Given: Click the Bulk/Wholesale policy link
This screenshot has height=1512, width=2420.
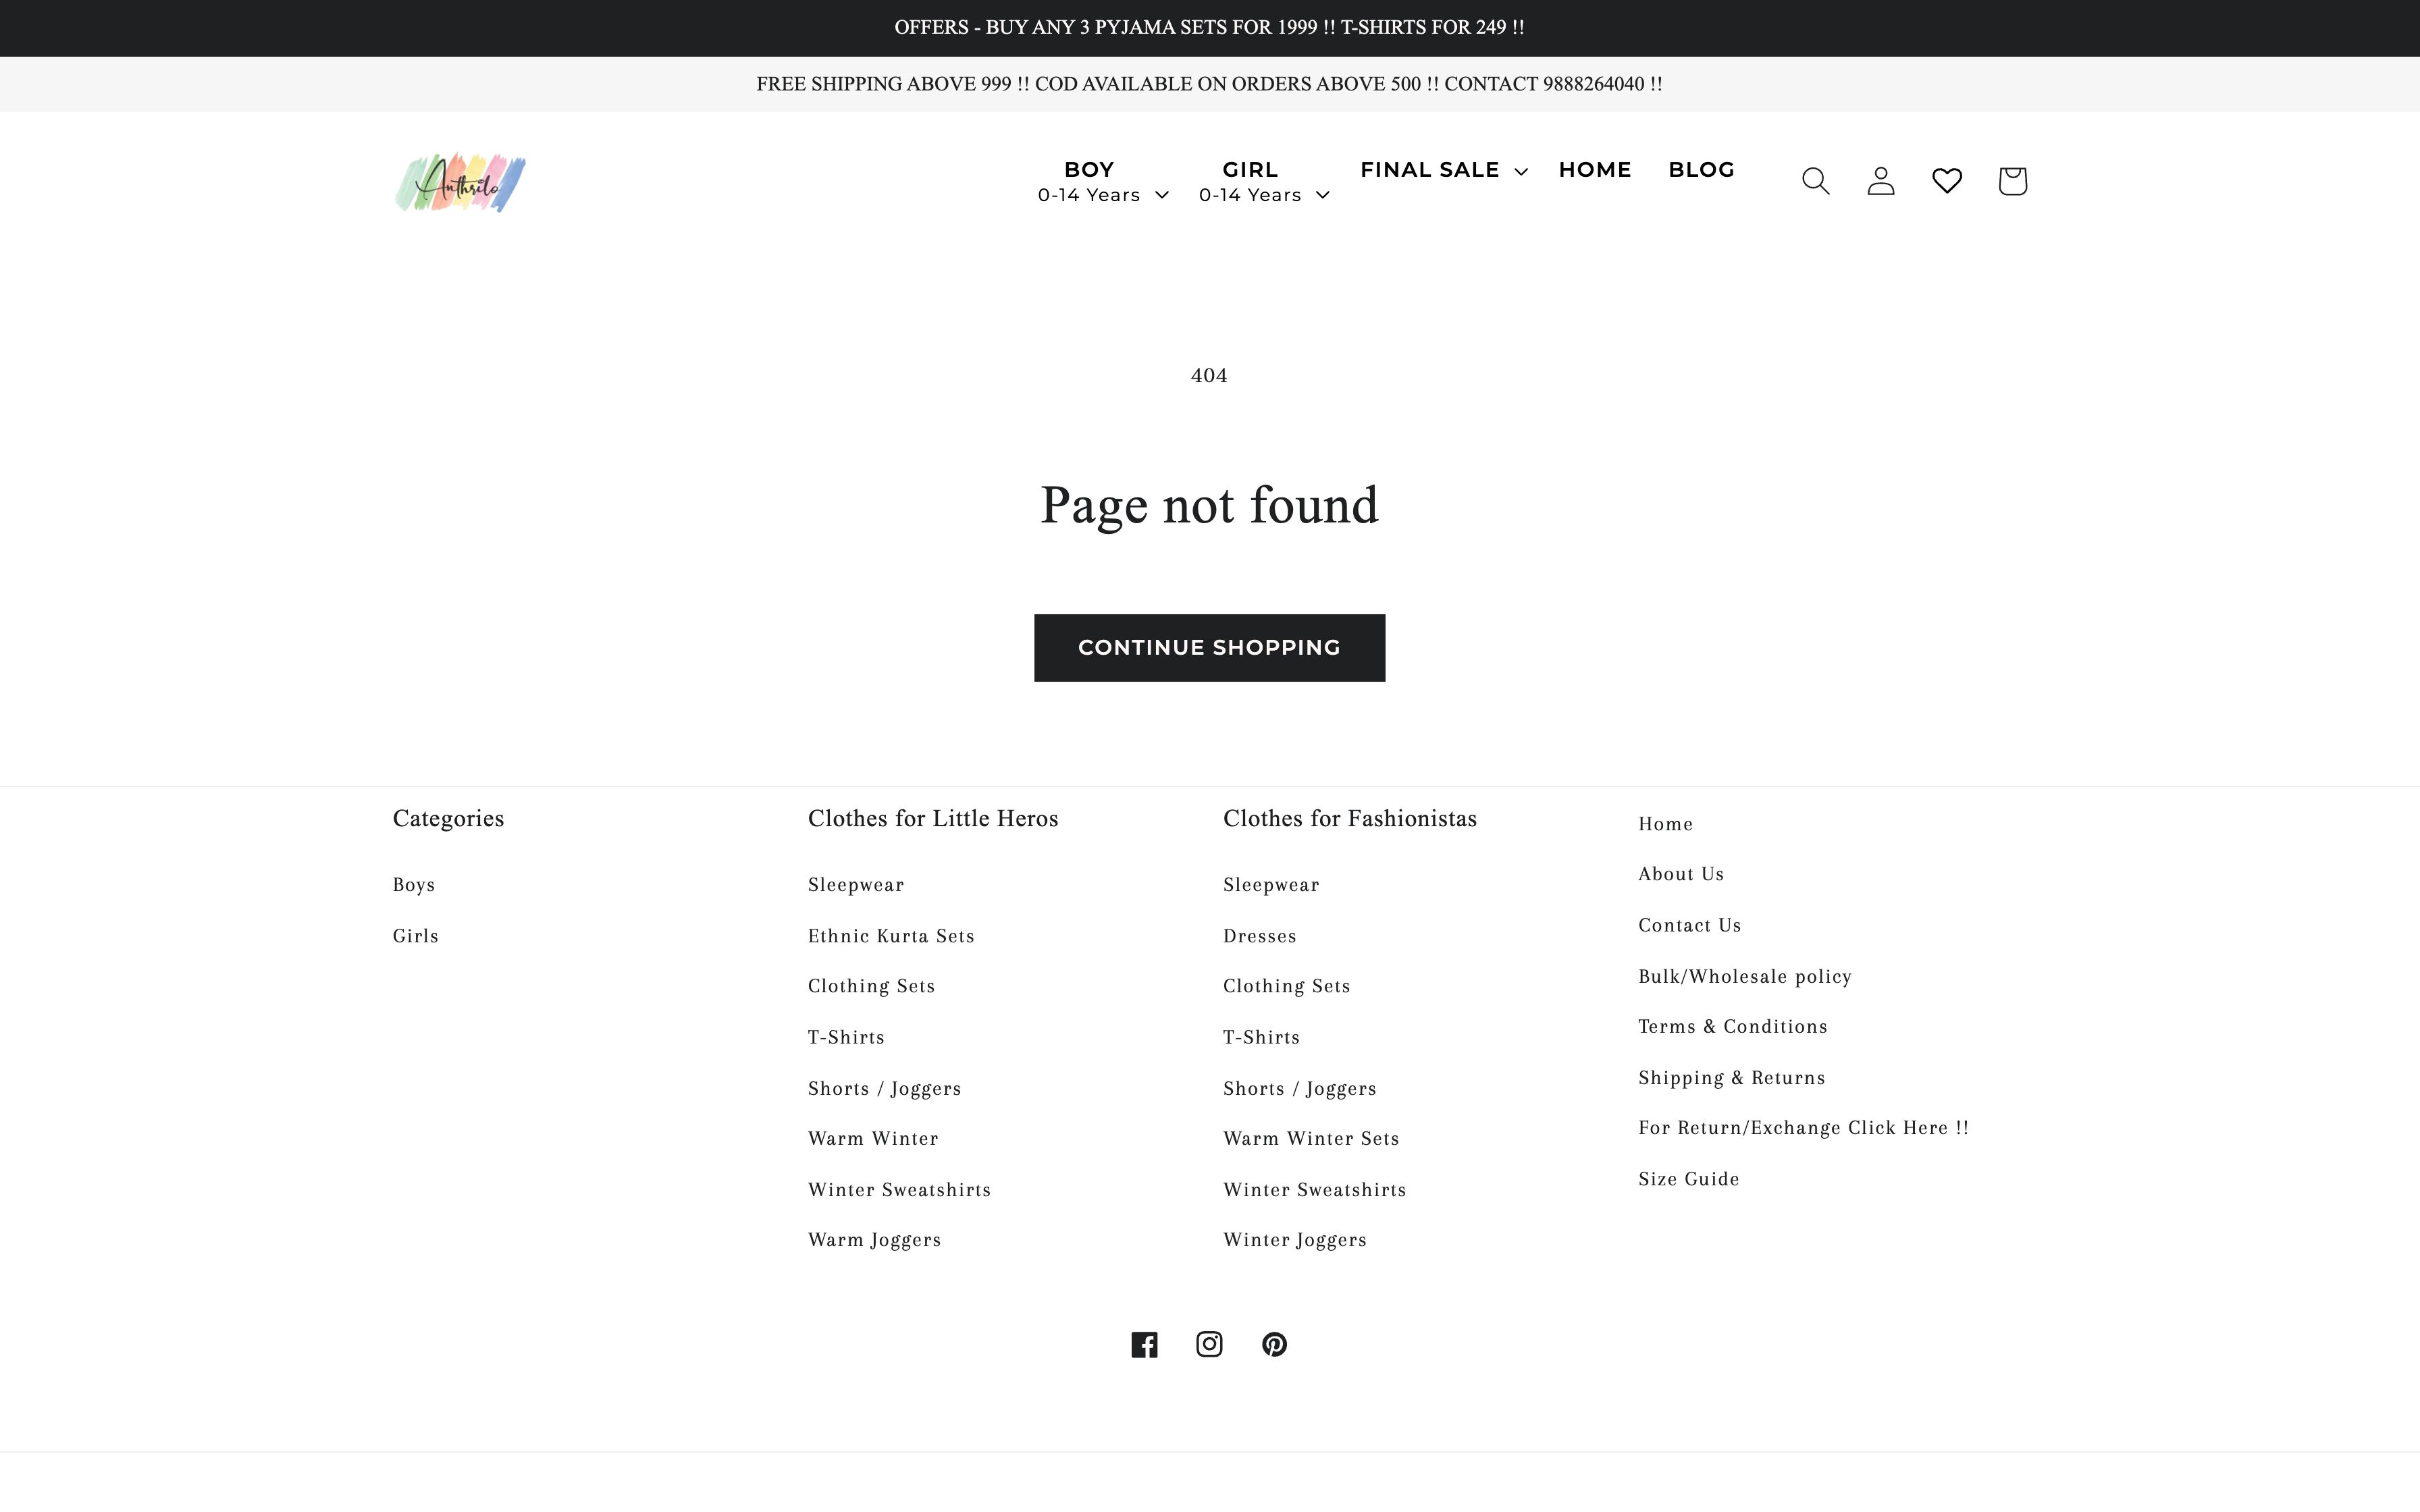Looking at the screenshot, I should (1744, 976).
